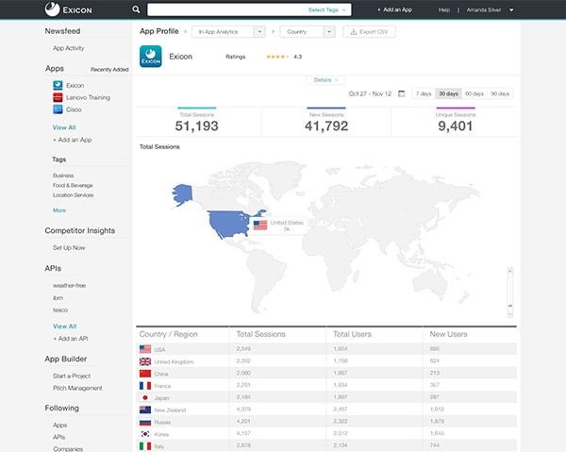
Task: Select the Cisco app icon in sidebar
Action: coord(58,109)
